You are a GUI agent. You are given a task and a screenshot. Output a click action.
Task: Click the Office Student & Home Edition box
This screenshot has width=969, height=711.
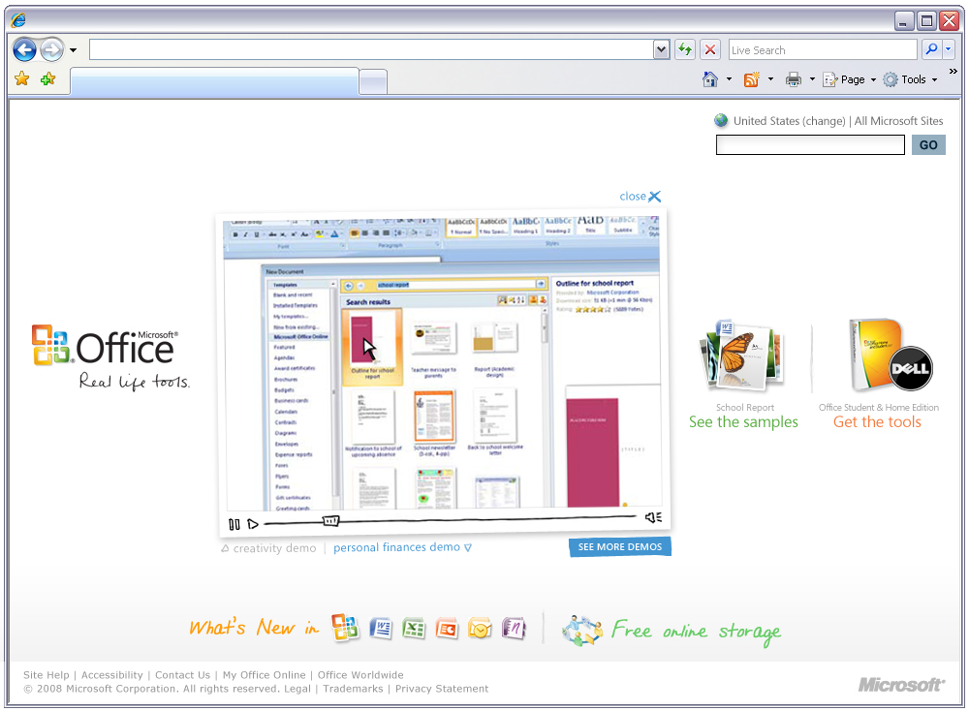click(x=891, y=355)
